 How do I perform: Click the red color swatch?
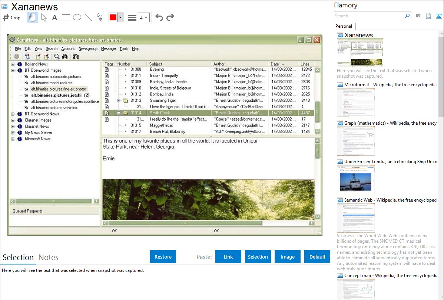click(x=113, y=17)
